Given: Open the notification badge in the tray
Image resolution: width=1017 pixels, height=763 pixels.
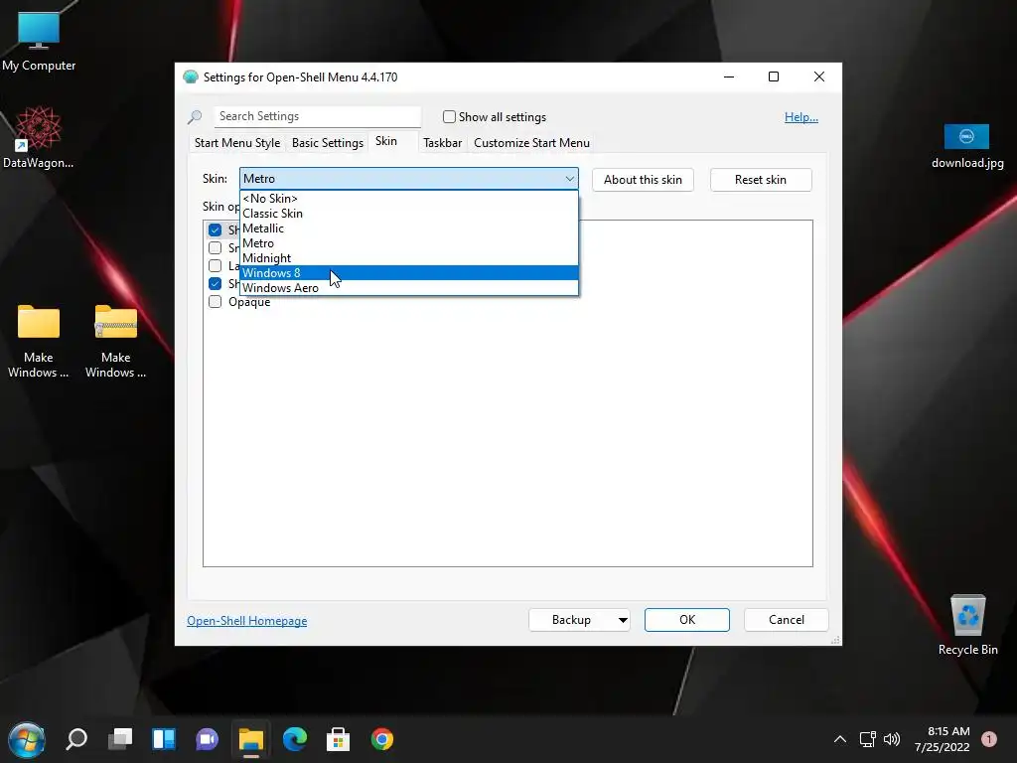Looking at the screenshot, I should (x=989, y=739).
